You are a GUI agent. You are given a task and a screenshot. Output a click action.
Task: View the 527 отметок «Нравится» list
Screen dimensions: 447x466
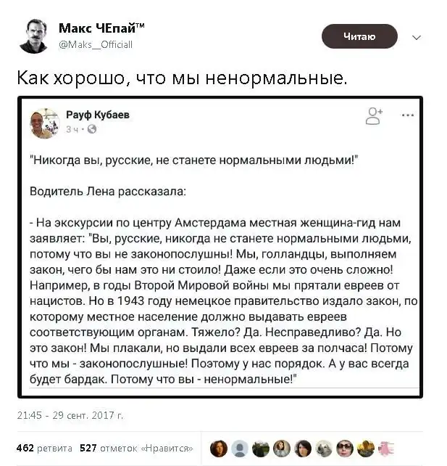[x=135, y=448]
